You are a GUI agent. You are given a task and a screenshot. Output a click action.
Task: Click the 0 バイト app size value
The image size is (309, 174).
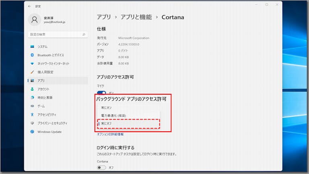[x=123, y=51]
